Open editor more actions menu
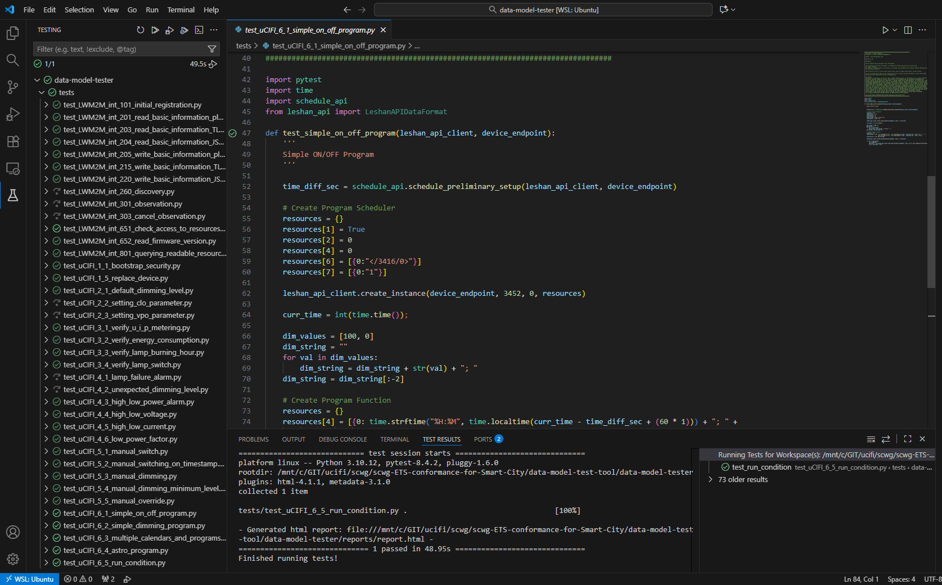 pyautogui.click(x=922, y=30)
